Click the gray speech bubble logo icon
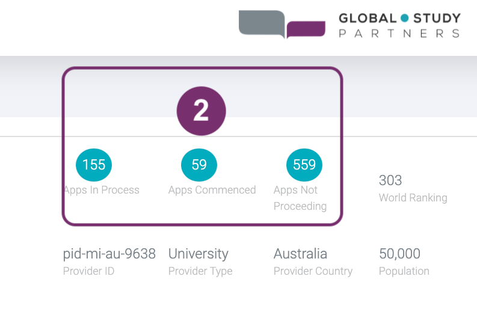Screen dimensions: 477x309 [x=261, y=23]
